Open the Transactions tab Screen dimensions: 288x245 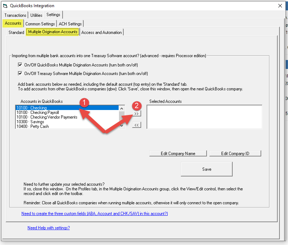pyautogui.click(x=15, y=15)
